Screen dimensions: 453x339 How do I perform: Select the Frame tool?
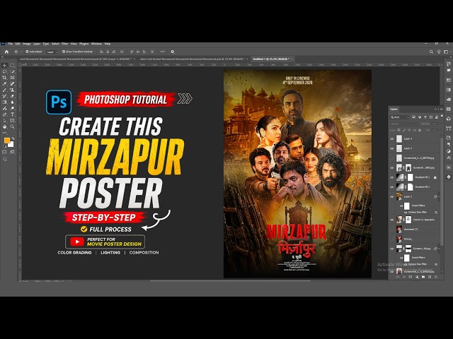click(x=13, y=78)
